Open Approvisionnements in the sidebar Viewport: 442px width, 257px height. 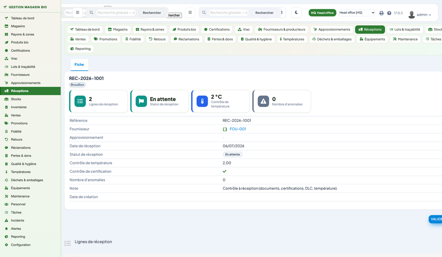[30, 83]
